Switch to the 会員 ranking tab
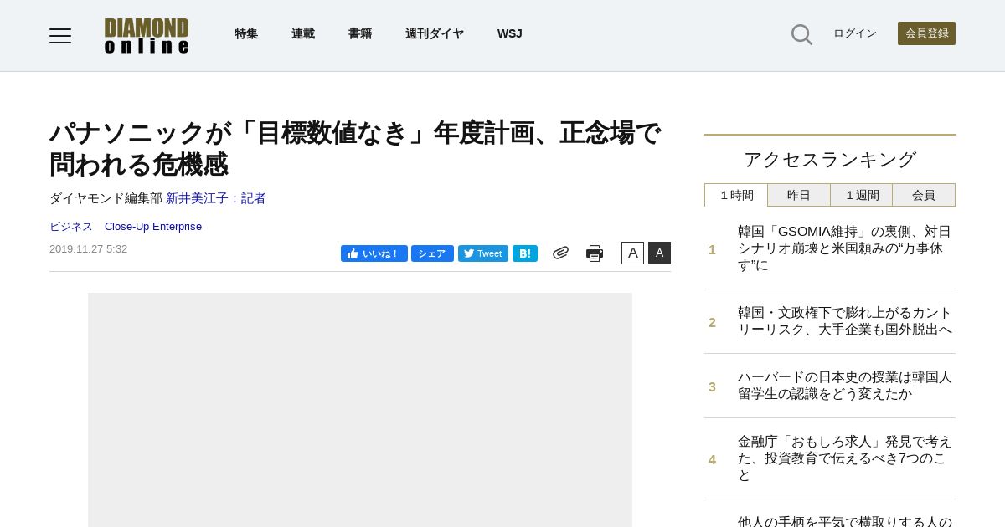This screenshot has width=1005, height=527. click(924, 195)
